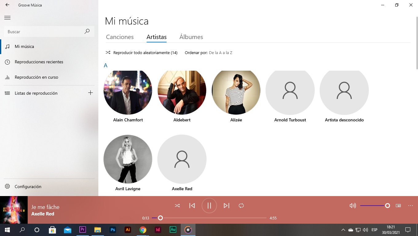
Task: Open the notification center icon
Action: (408, 230)
